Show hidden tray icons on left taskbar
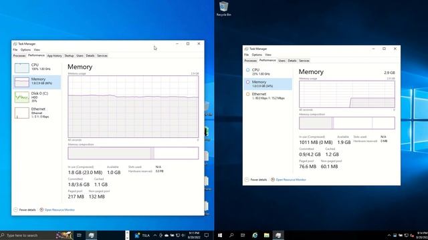428x240 pixels. coord(154,235)
